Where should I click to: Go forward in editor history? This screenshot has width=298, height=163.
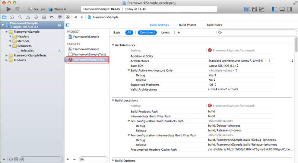click(82, 17)
